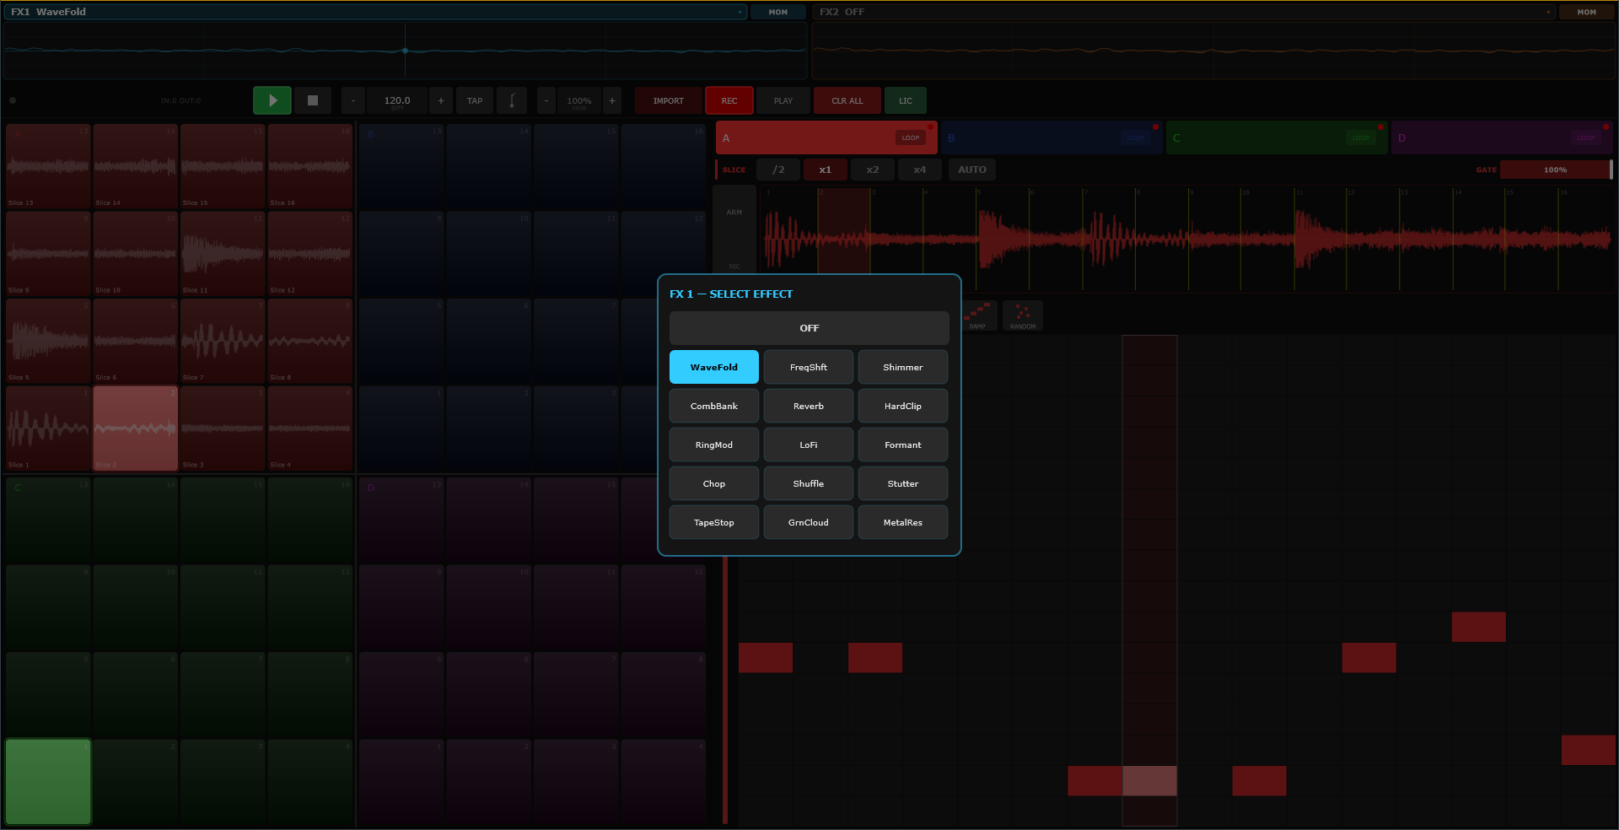Choose the LoFi effect
Viewport: 1619px width, 830px height.
coord(809,445)
